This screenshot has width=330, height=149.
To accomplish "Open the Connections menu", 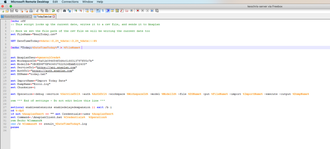I will 70,2.
